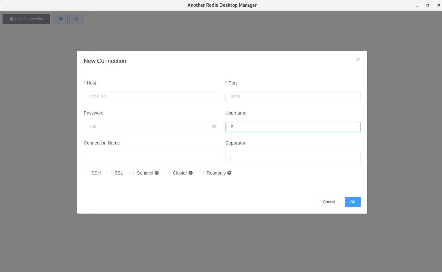Click the New Connection button in the sidebar
This screenshot has height=272, width=442.
point(26,19)
